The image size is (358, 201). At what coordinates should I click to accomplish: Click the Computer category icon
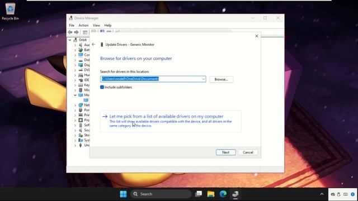coord(81,55)
